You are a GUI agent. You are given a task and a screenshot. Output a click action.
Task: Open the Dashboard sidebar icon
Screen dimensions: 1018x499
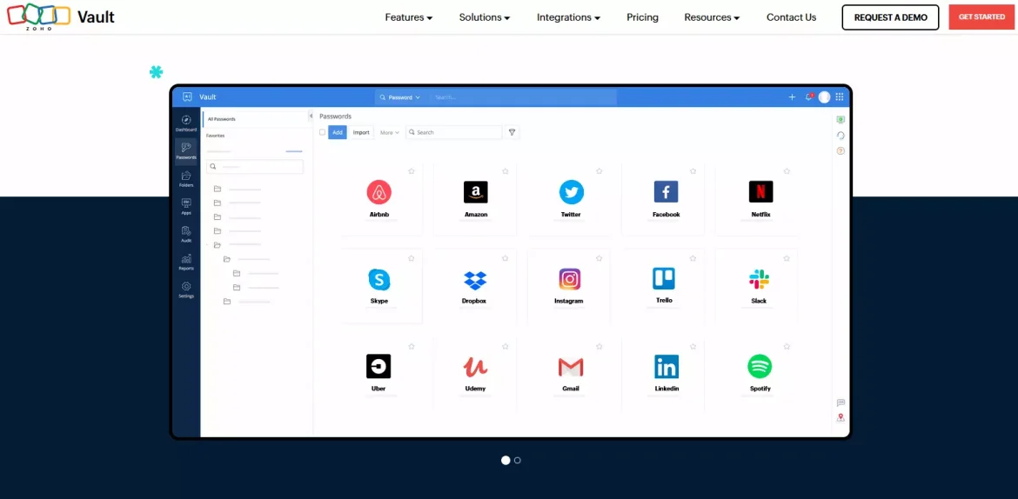(x=185, y=123)
